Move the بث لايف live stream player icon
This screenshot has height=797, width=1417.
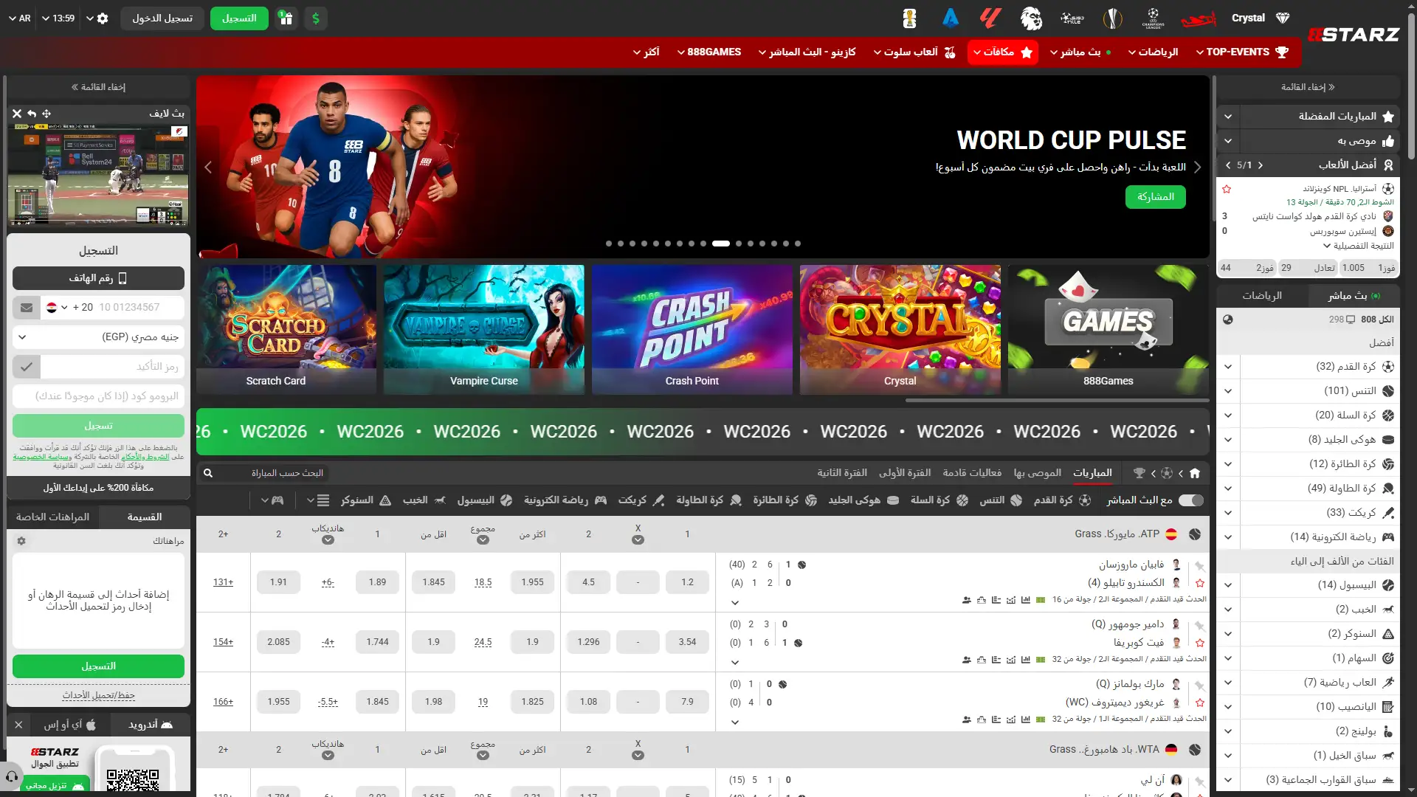[x=46, y=114]
